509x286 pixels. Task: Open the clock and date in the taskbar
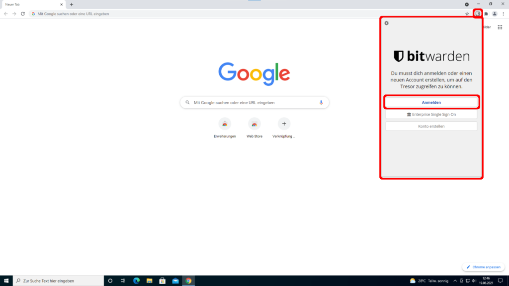tap(486, 281)
